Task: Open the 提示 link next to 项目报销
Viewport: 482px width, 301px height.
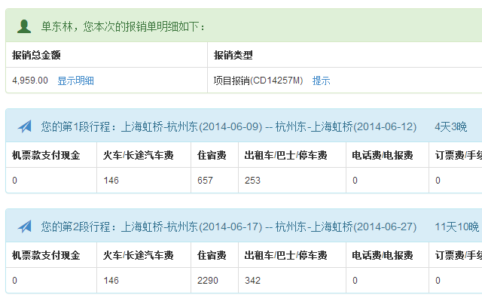Action: [x=322, y=81]
